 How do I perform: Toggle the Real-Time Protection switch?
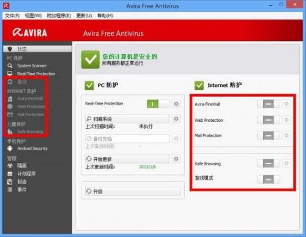158,103
